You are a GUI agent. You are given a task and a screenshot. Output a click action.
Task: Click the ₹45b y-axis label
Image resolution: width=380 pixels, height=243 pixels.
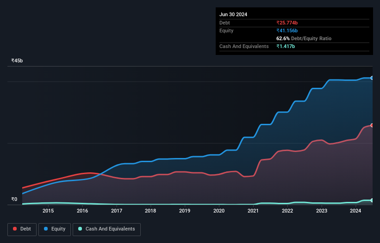(x=17, y=61)
